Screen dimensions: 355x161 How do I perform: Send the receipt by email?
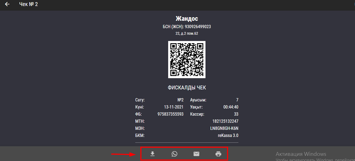point(196,154)
